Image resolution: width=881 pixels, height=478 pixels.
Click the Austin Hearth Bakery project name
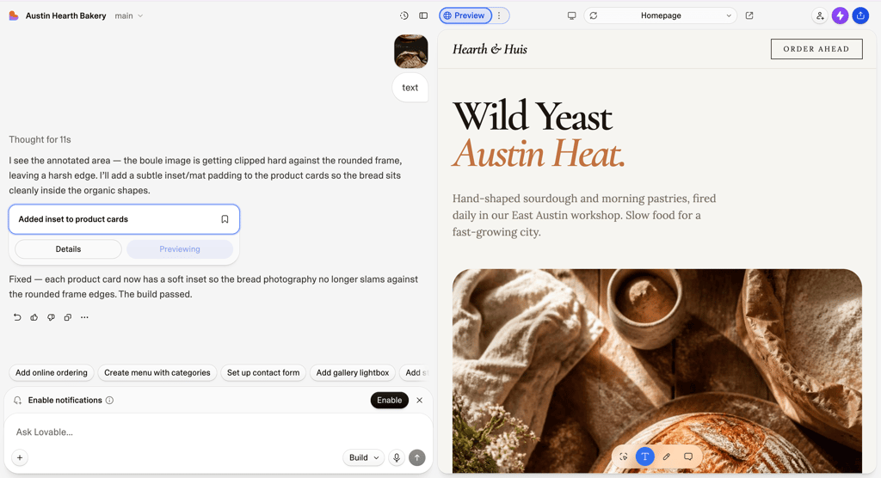point(65,15)
